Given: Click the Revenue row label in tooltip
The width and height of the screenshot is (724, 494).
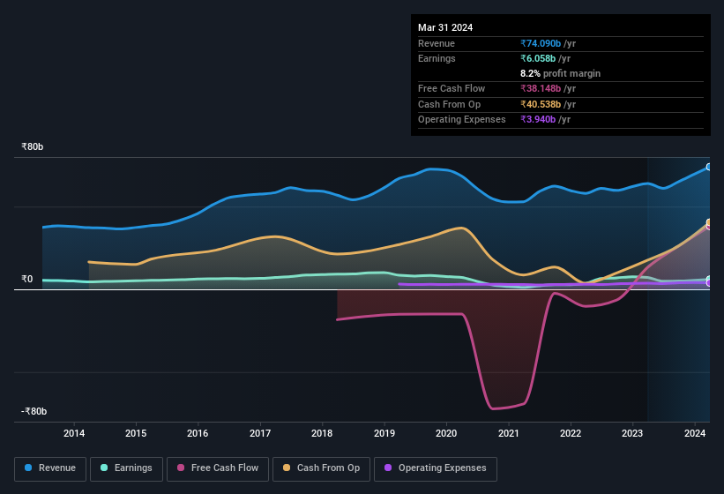Looking at the screenshot, I should pos(437,43).
